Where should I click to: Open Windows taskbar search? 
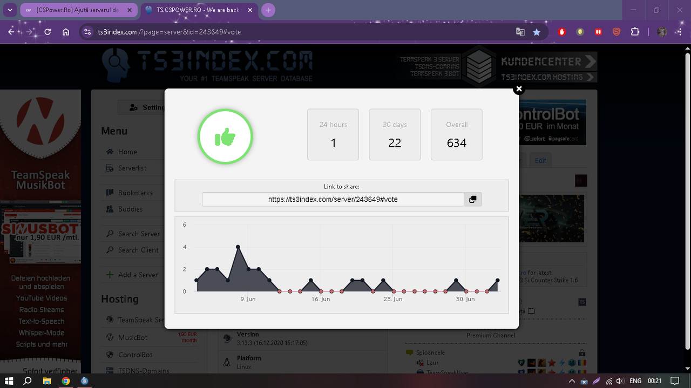28,380
